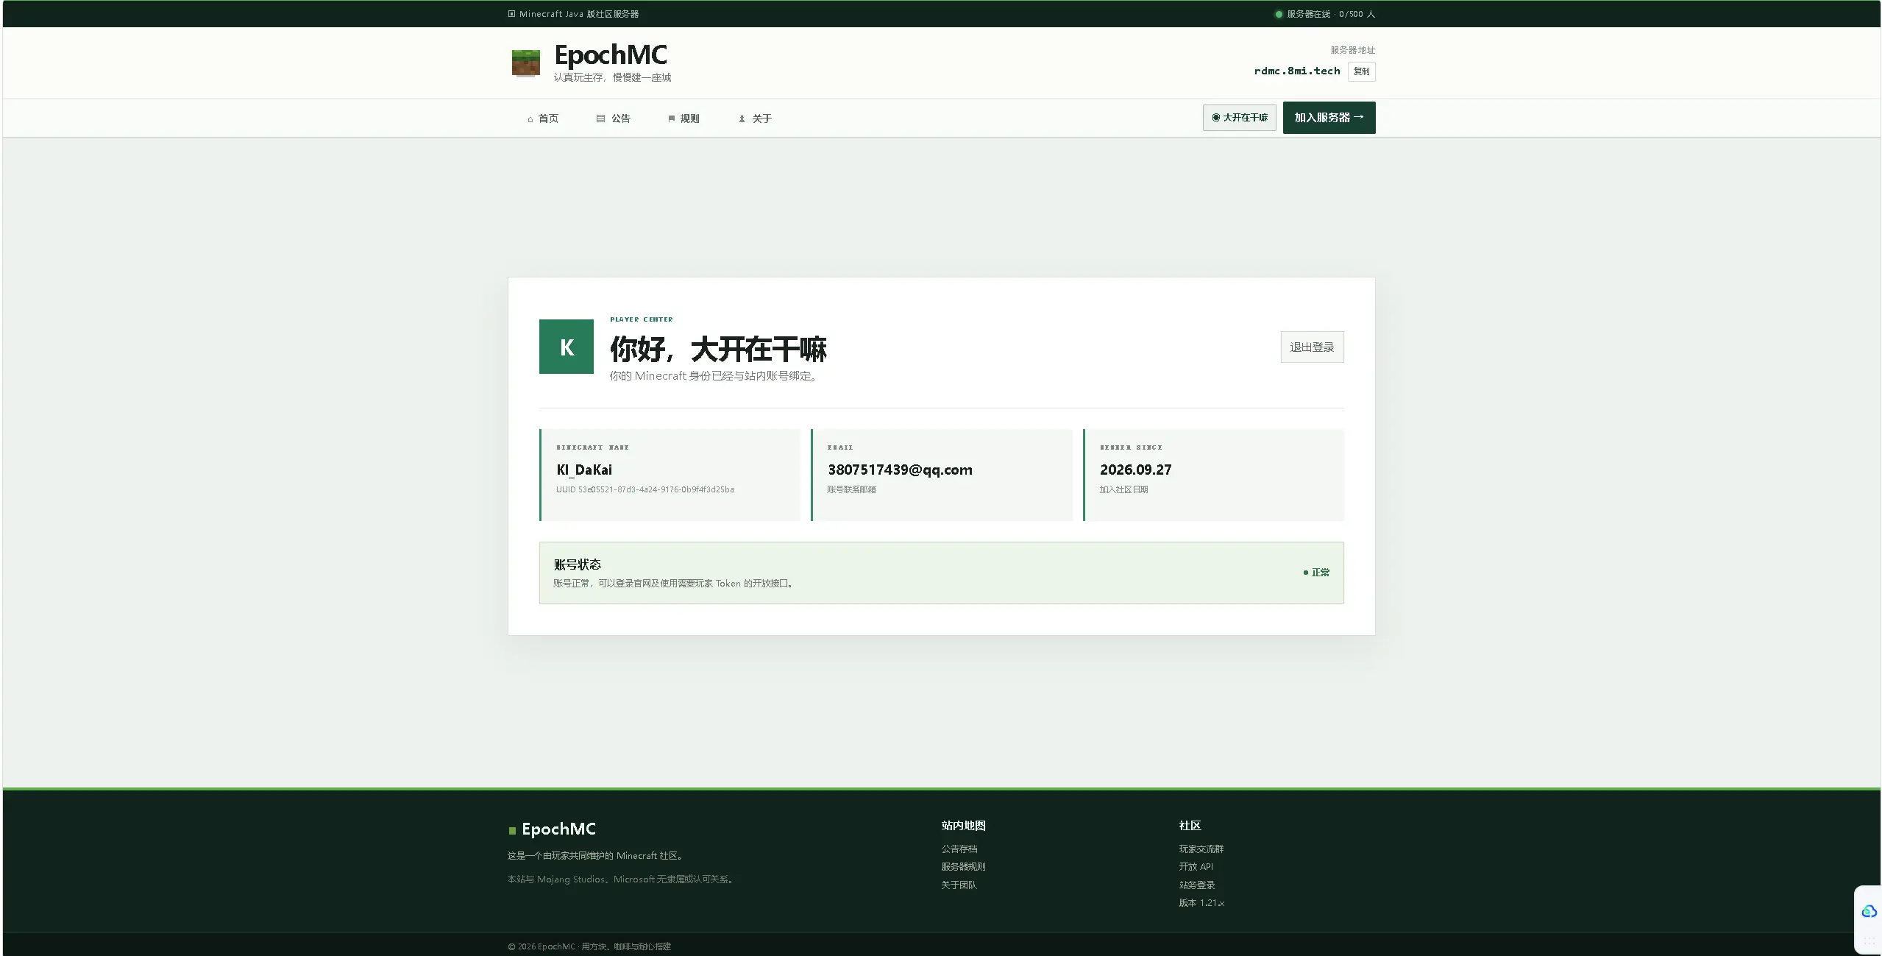Image resolution: width=1882 pixels, height=956 pixels.
Task: Log out with 退出登录 button
Action: (x=1312, y=347)
